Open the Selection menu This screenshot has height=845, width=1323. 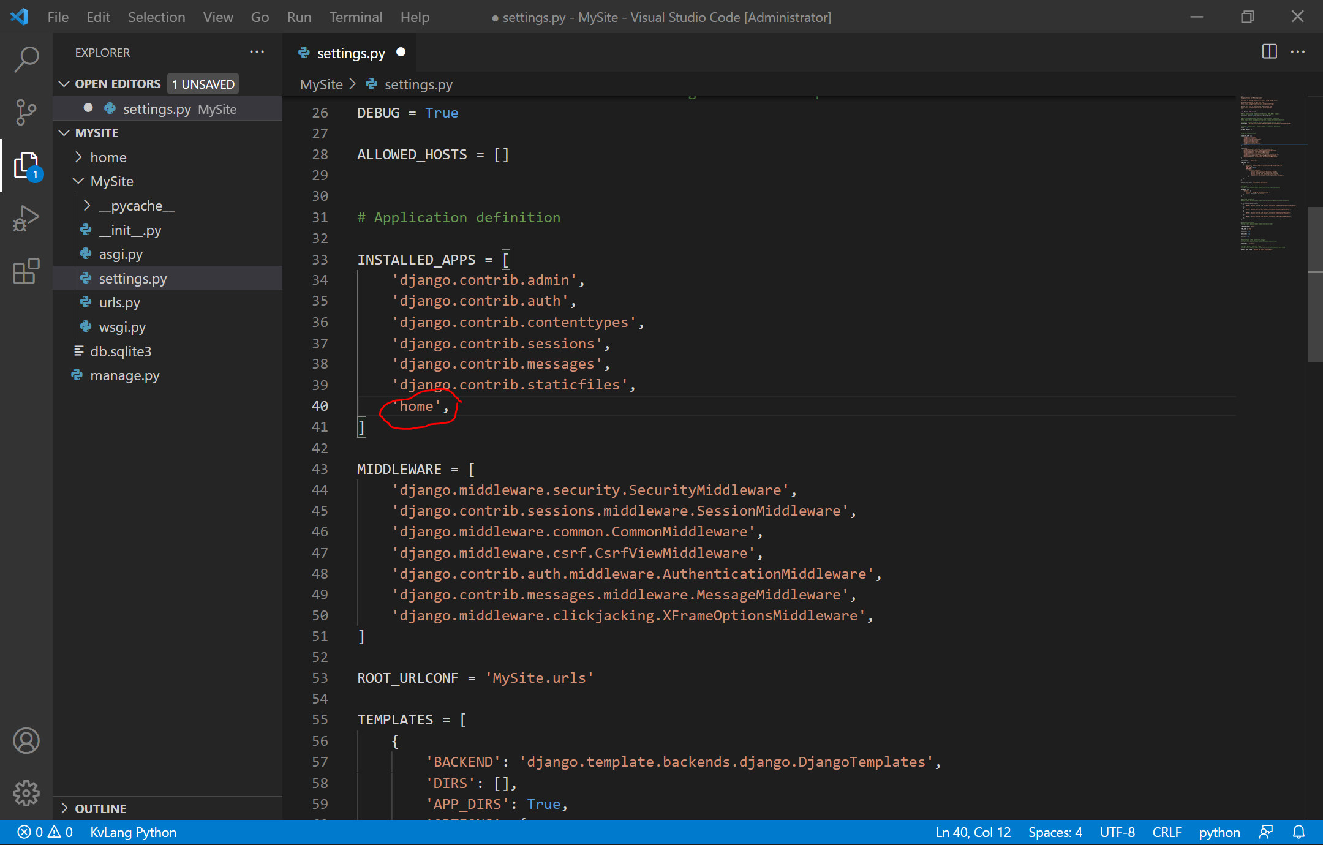(156, 17)
